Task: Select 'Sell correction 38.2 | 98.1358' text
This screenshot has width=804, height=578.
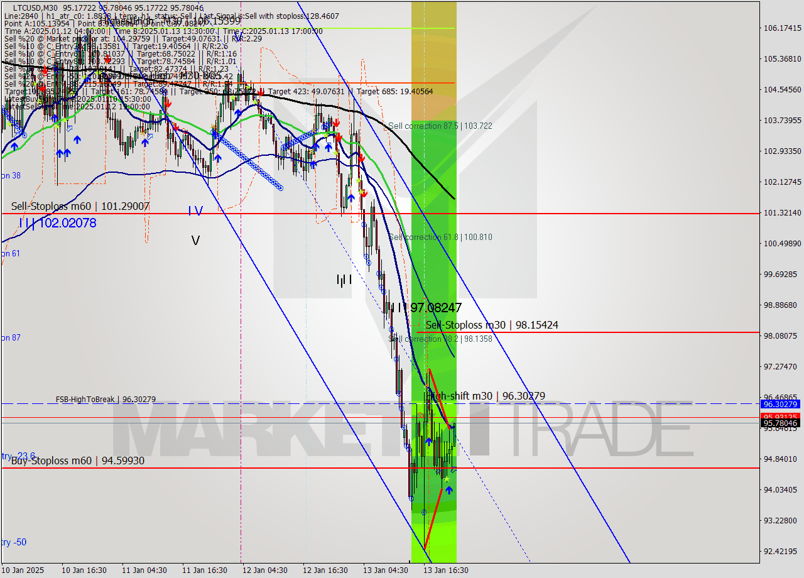Action: point(440,339)
